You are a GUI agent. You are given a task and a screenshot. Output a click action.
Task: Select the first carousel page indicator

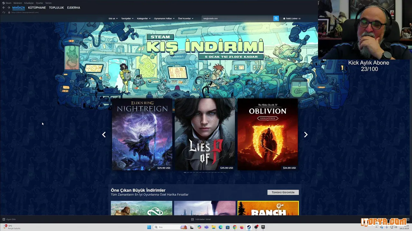(185, 173)
